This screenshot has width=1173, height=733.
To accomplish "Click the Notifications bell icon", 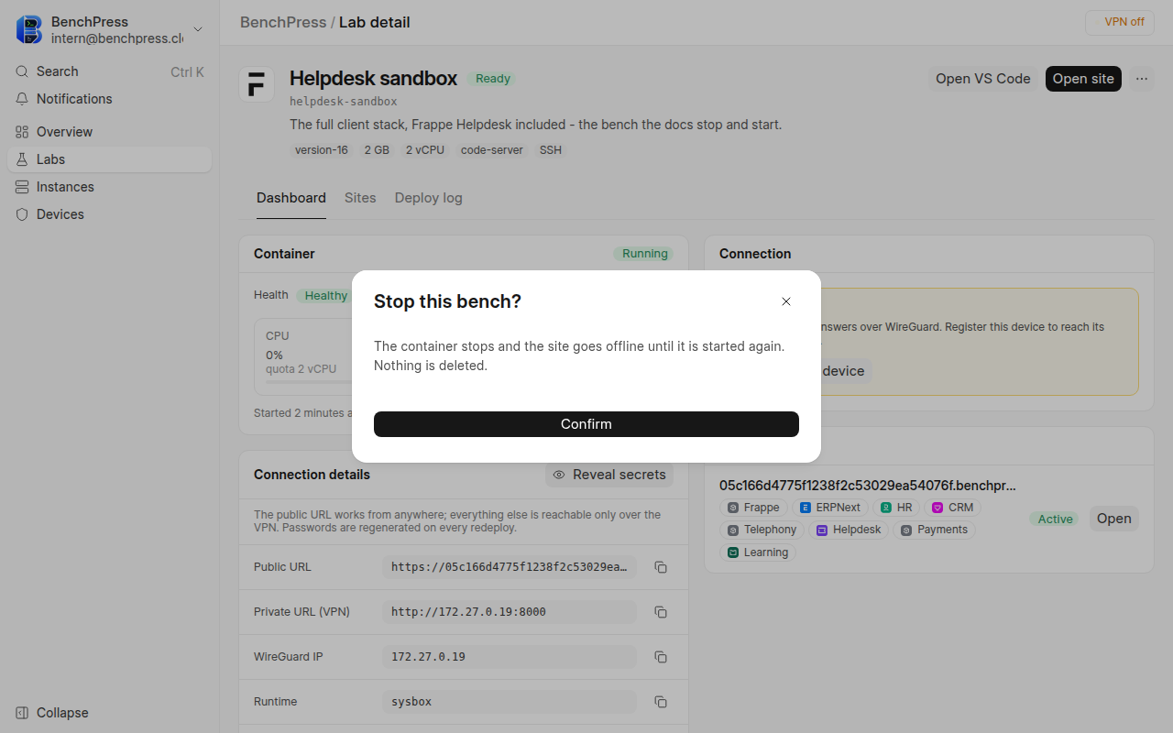I will point(22,99).
